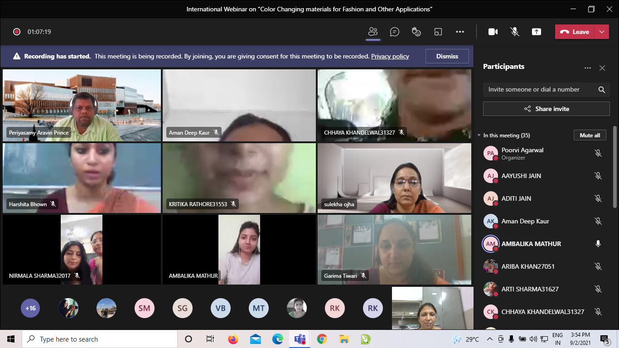Open the More actions ellipsis in toolbar
Image resolution: width=619 pixels, height=348 pixels.
[x=460, y=32]
